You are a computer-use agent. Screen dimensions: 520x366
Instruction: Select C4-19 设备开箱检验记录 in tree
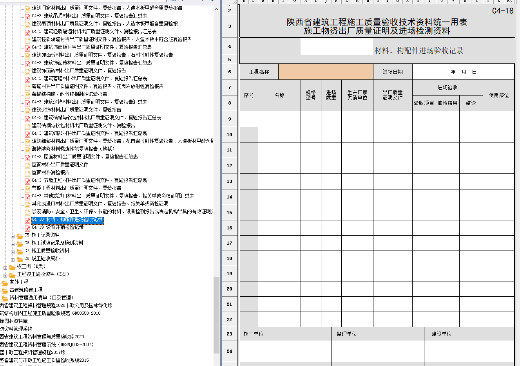[58, 227]
